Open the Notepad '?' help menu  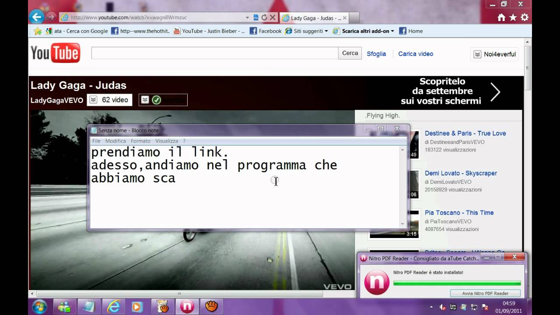coord(184,141)
